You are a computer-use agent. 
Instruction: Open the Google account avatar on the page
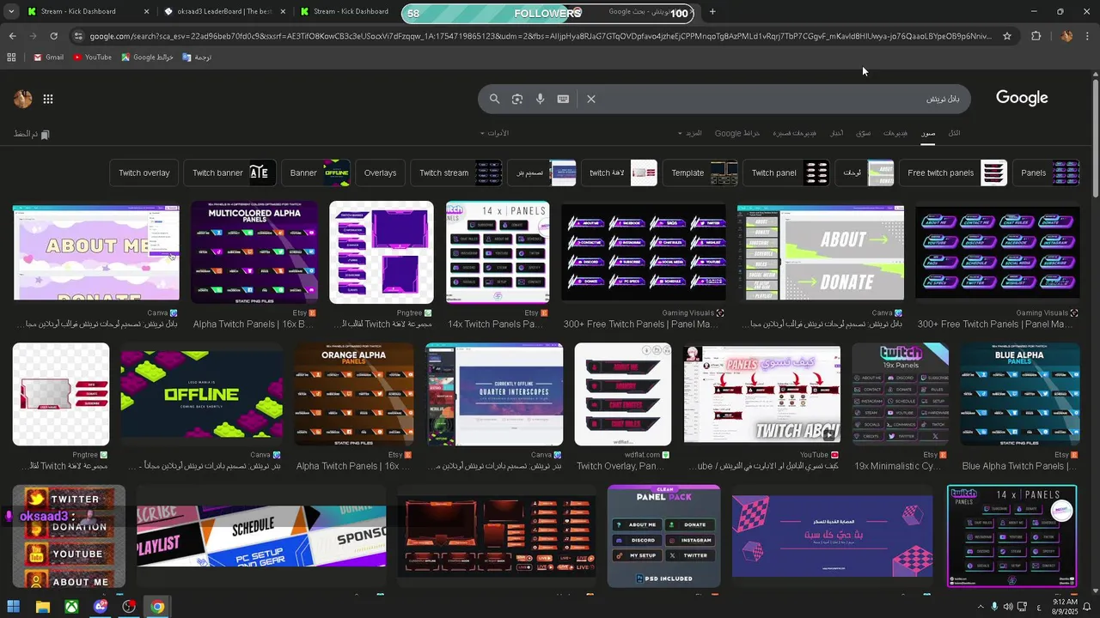[x=23, y=99]
